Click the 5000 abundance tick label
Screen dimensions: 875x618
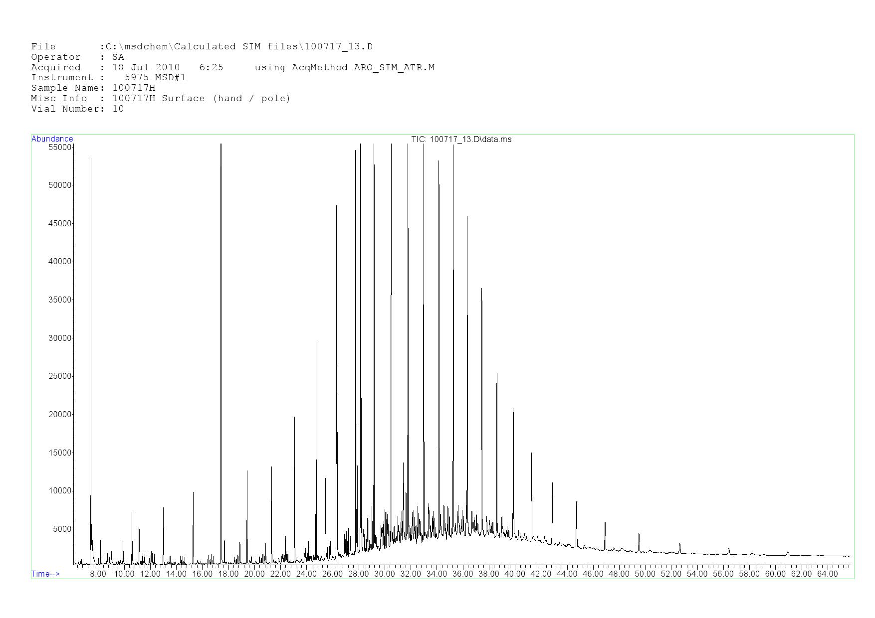click(x=62, y=529)
